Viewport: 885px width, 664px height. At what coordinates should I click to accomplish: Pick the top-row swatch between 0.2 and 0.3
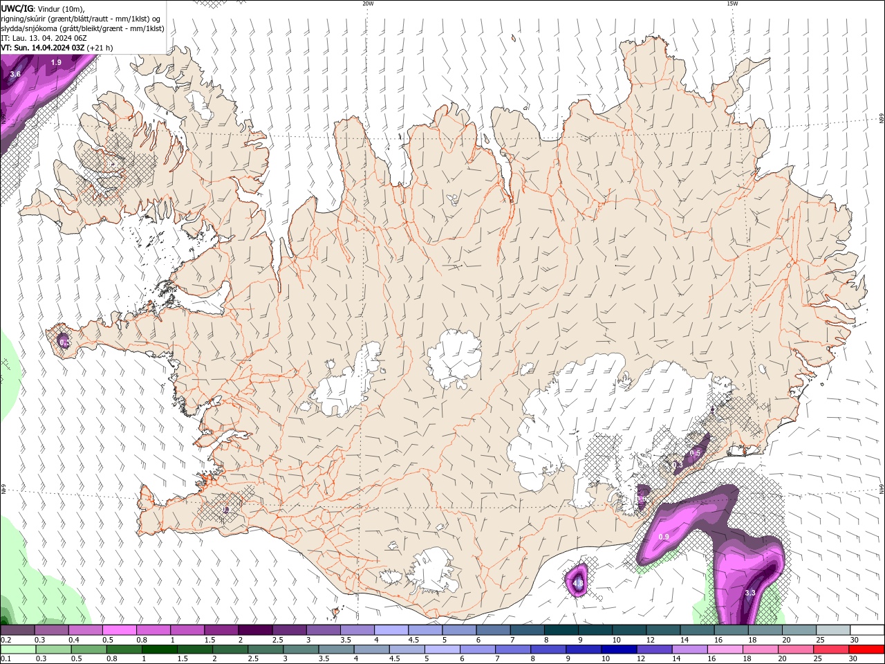[x=17, y=630]
